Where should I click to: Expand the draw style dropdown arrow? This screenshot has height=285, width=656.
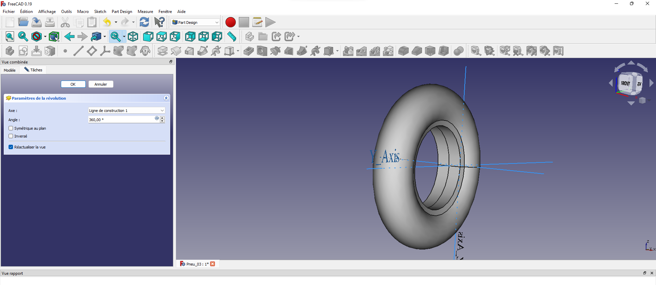[x=45, y=37]
